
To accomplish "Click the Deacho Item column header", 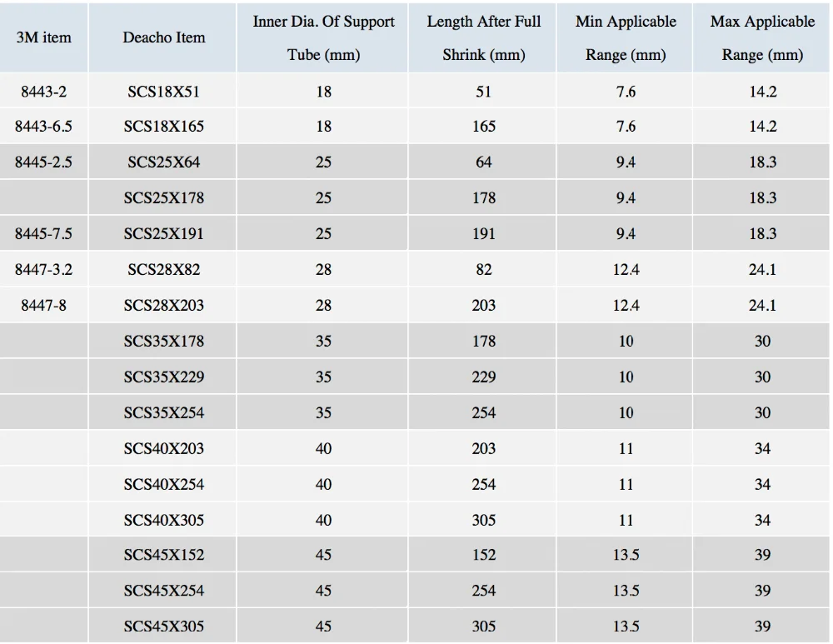I will pyautogui.click(x=163, y=37).
